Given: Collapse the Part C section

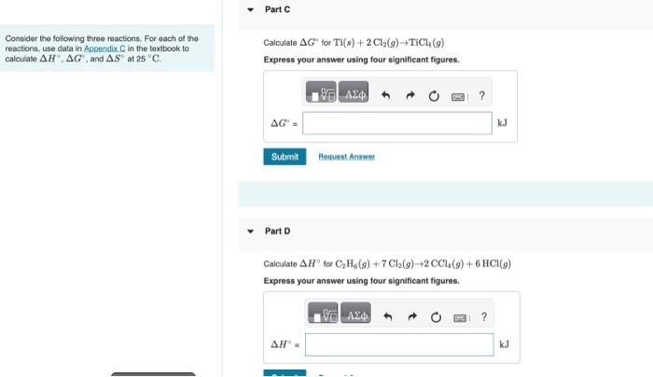Looking at the screenshot, I should [x=250, y=9].
